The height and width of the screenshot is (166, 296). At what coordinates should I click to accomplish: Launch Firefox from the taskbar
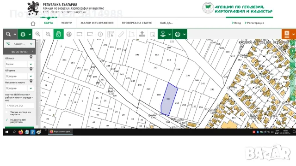pyautogui.click(x=21, y=132)
